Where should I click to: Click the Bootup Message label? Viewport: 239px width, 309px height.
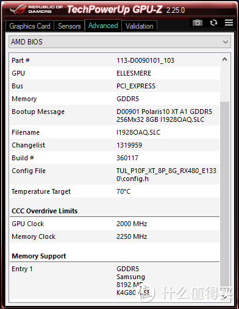[x=38, y=112]
